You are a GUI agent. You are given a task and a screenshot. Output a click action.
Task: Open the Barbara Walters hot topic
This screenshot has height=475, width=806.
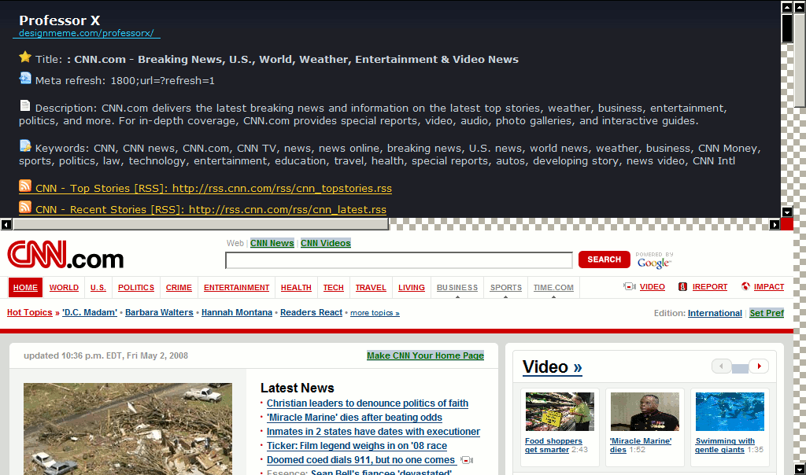159,312
